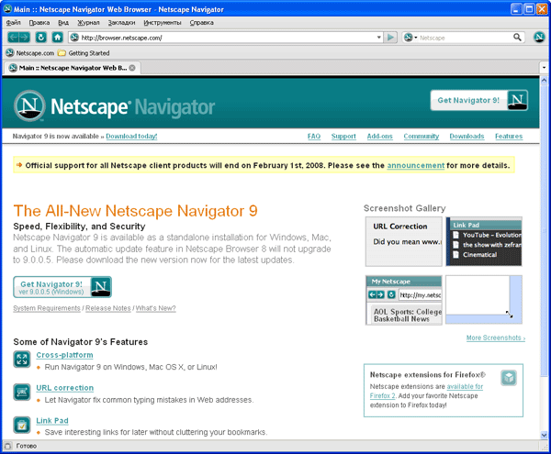Open the Netscape.com bookmark
Image resolution: width=551 pixels, height=454 pixels.
(x=30, y=53)
